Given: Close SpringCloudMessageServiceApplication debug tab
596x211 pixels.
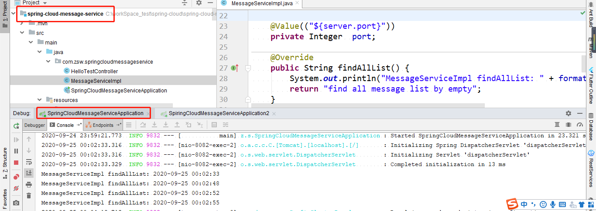Looking at the screenshot, I should coord(148,113).
